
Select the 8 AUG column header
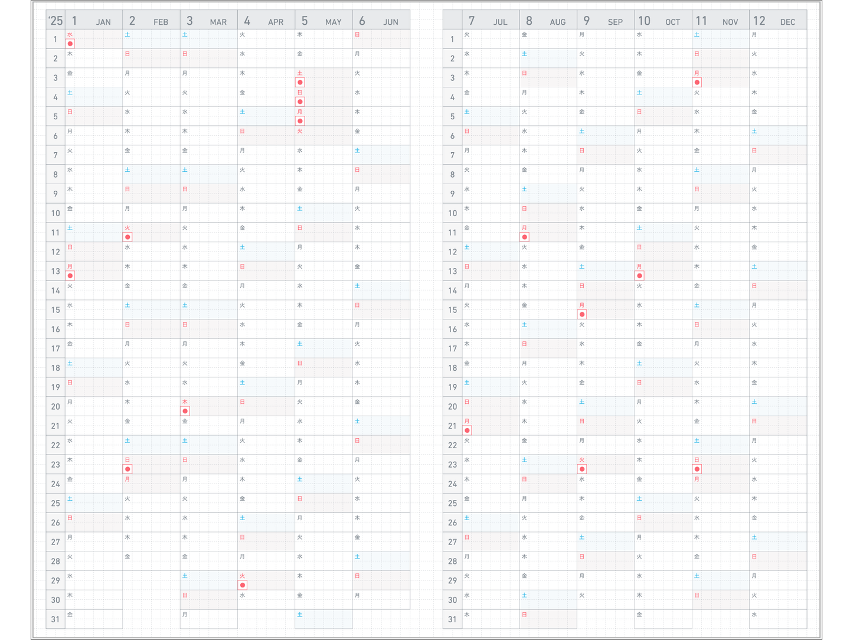(548, 21)
